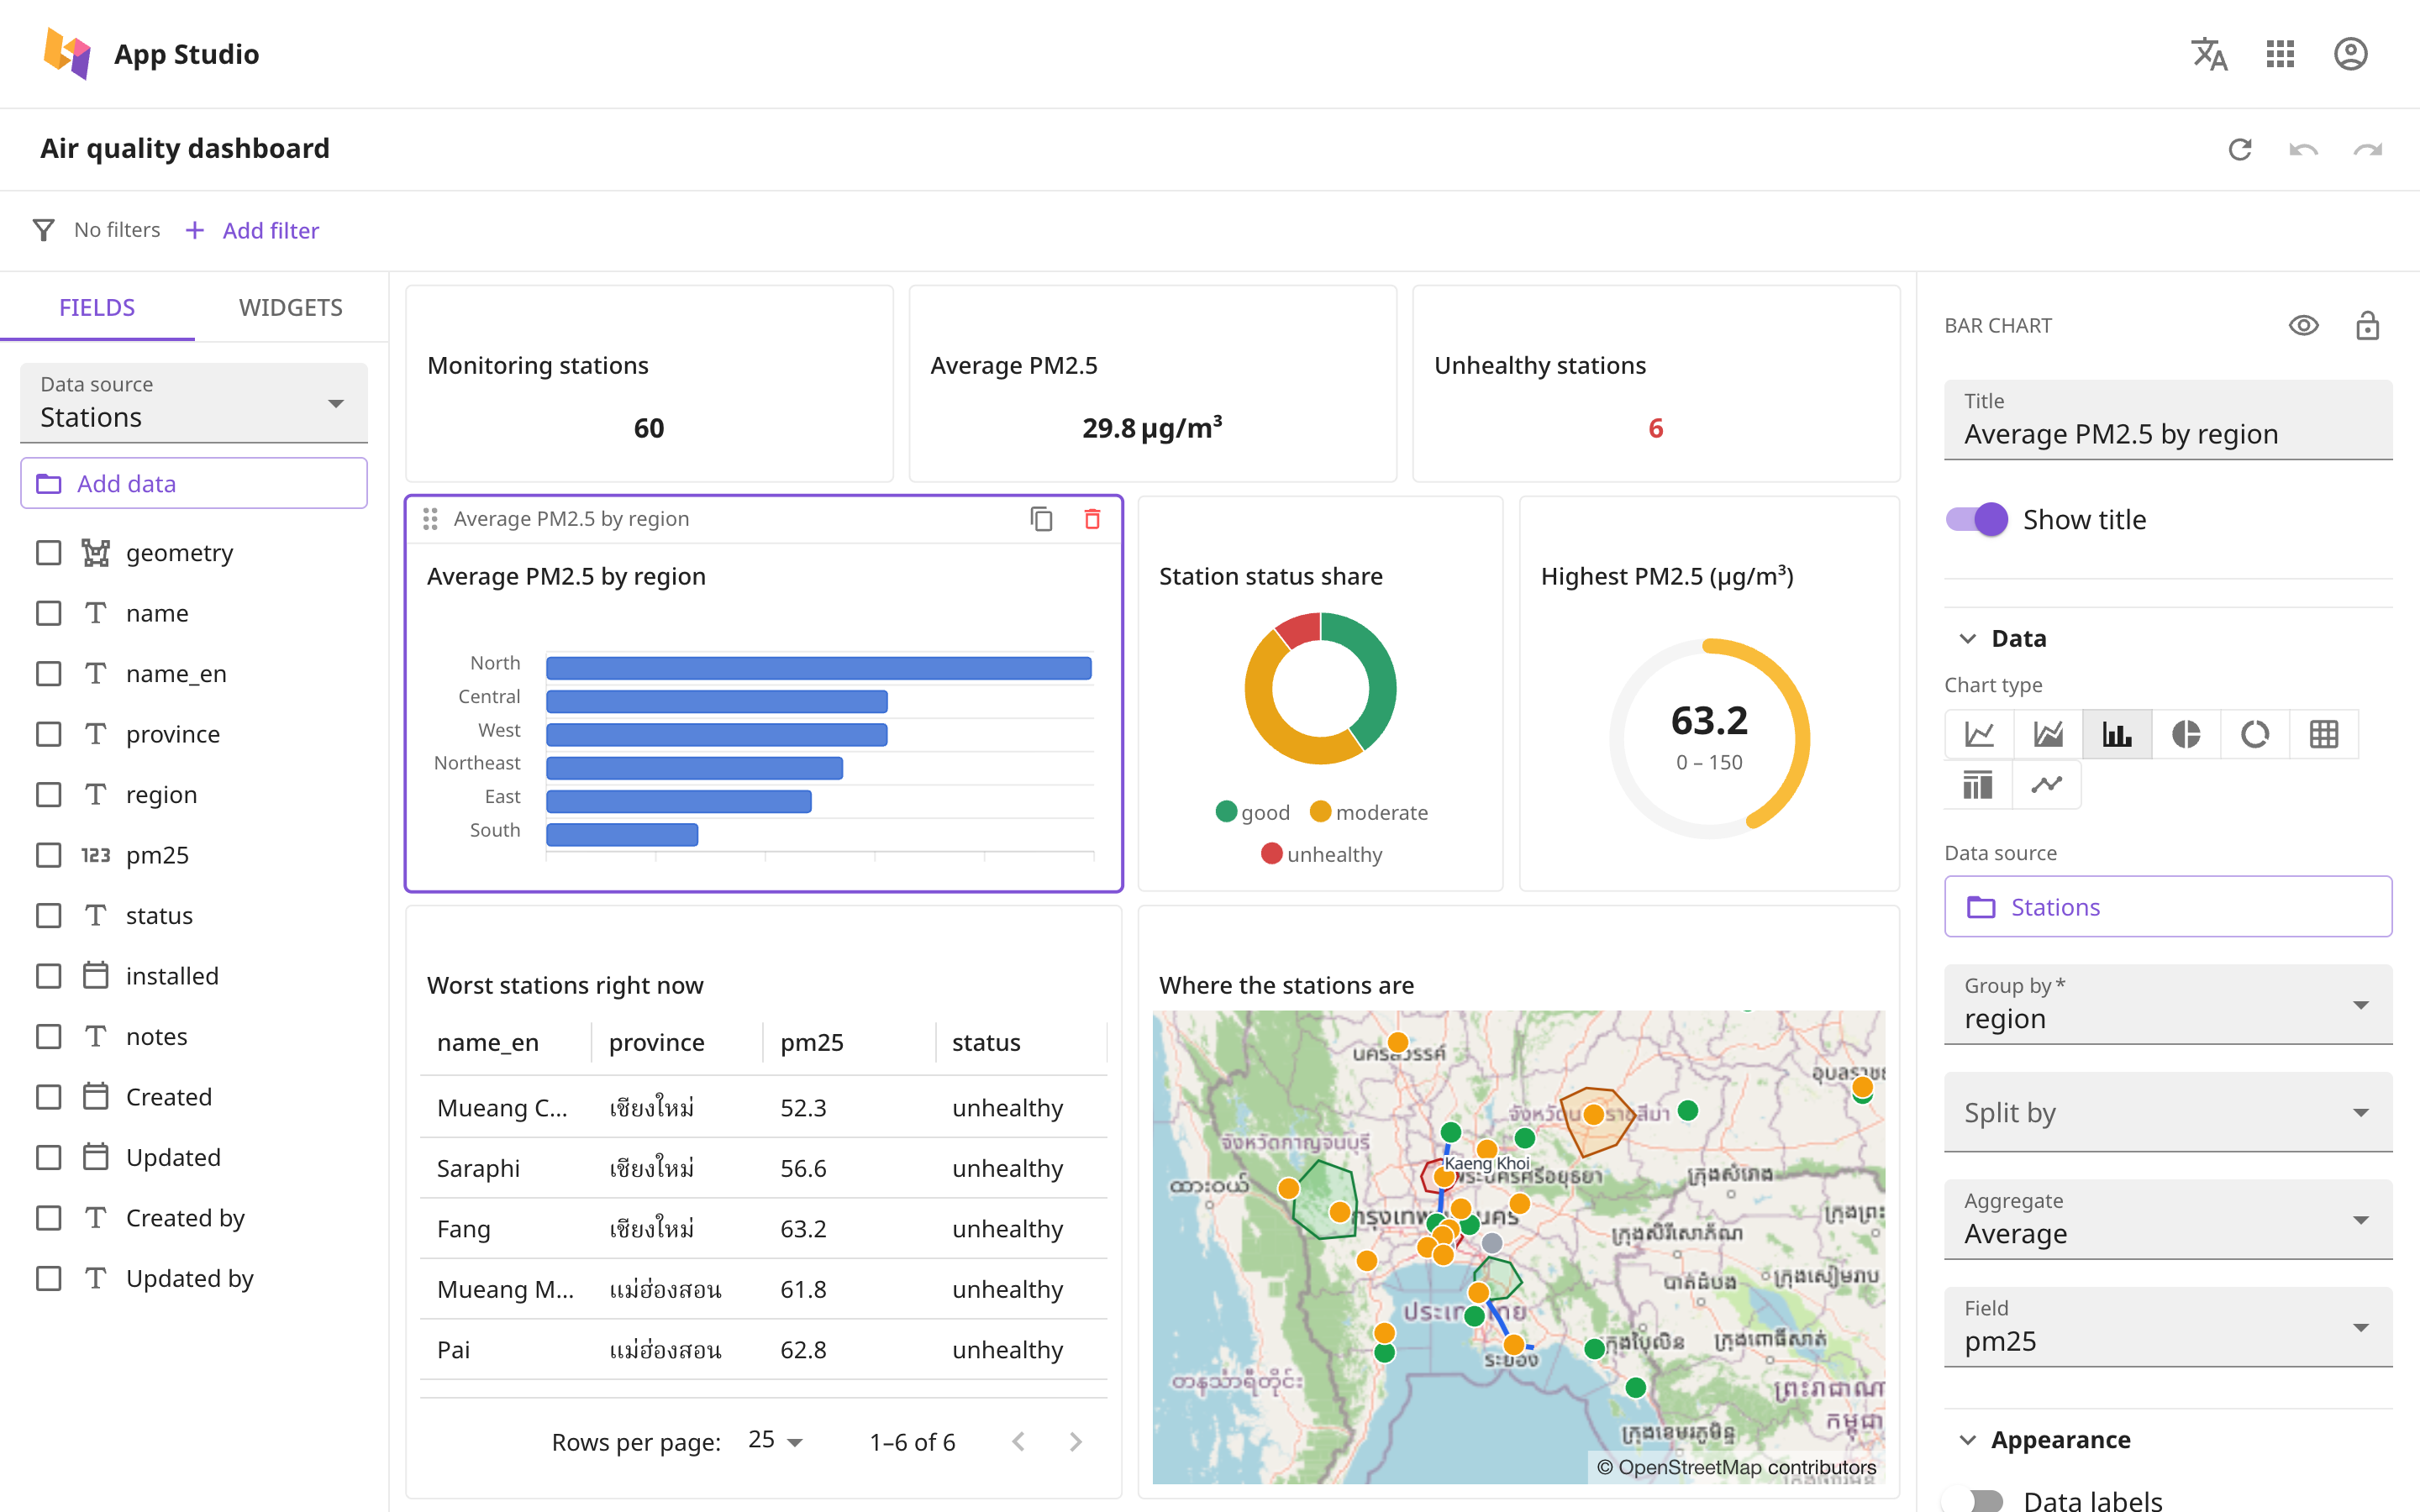
Task: Open the apps grid menu
Action: pyautogui.click(x=2280, y=54)
